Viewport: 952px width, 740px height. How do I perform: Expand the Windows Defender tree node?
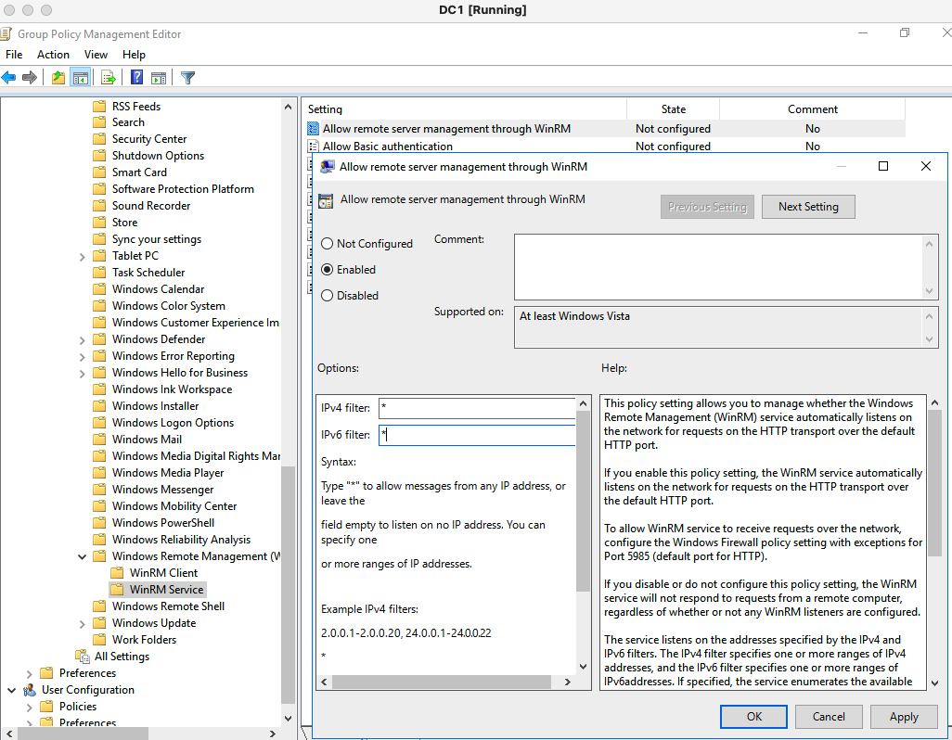(x=82, y=338)
